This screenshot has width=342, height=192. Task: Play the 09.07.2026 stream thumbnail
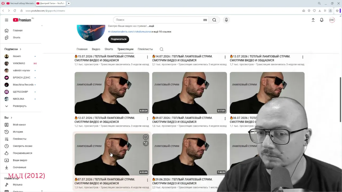(x=189, y=93)
